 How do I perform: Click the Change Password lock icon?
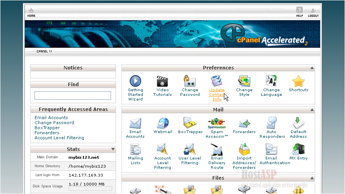(x=190, y=81)
